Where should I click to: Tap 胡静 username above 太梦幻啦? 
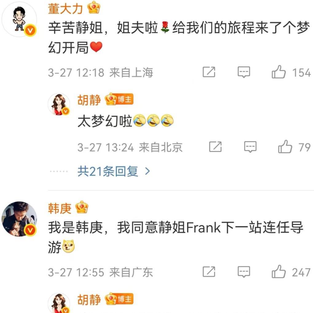click(89, 100)
